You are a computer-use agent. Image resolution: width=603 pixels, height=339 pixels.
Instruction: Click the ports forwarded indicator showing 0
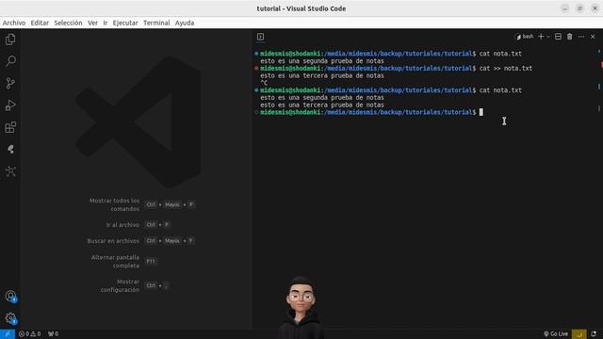point(53,334)
